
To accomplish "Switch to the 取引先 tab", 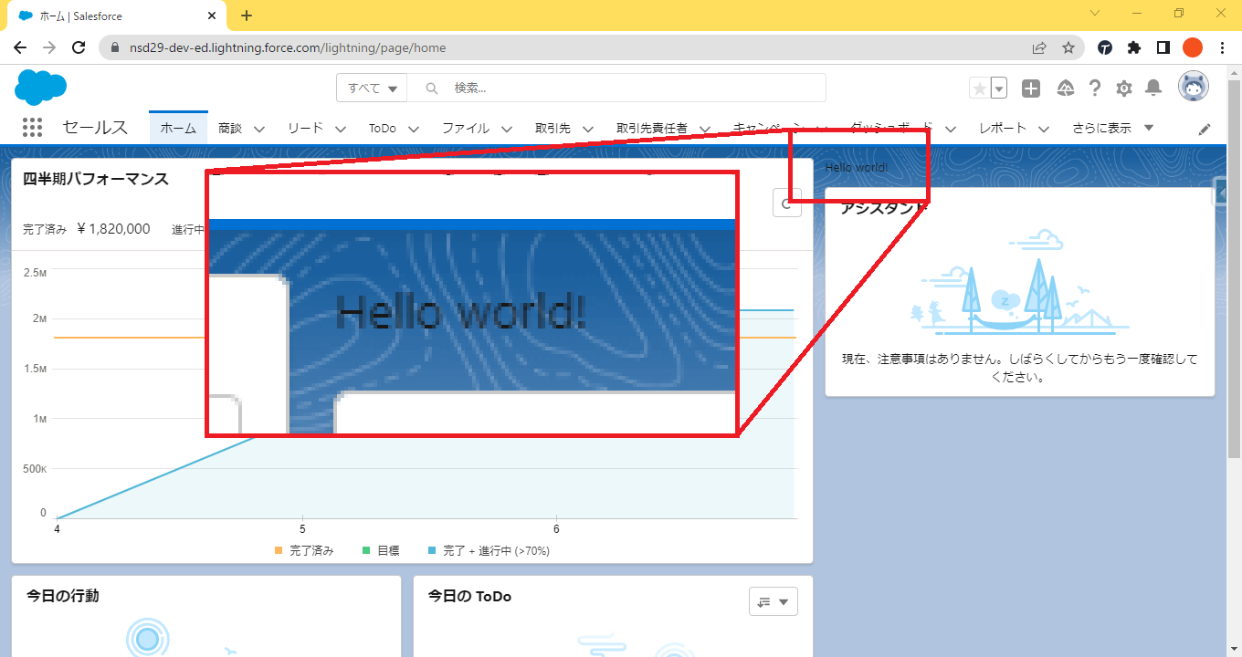I will 553,129.
